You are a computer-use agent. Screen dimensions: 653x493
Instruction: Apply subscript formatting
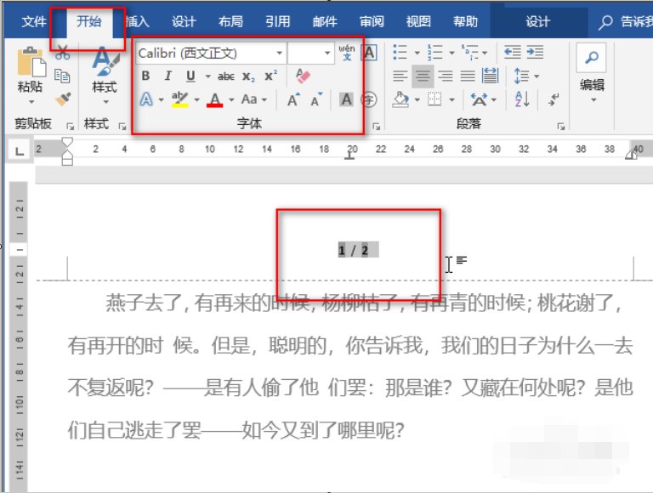tap(248, 76)
